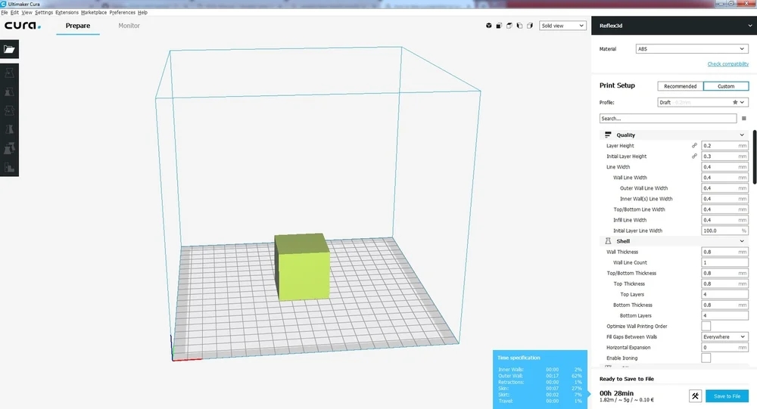Click the star icon in Profile field

tap(734, 102)
